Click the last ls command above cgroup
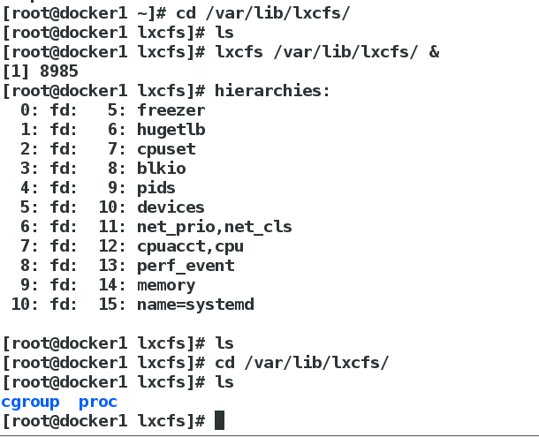The width and height of the screenshot is (539, 437). click(x=224, y=382)
